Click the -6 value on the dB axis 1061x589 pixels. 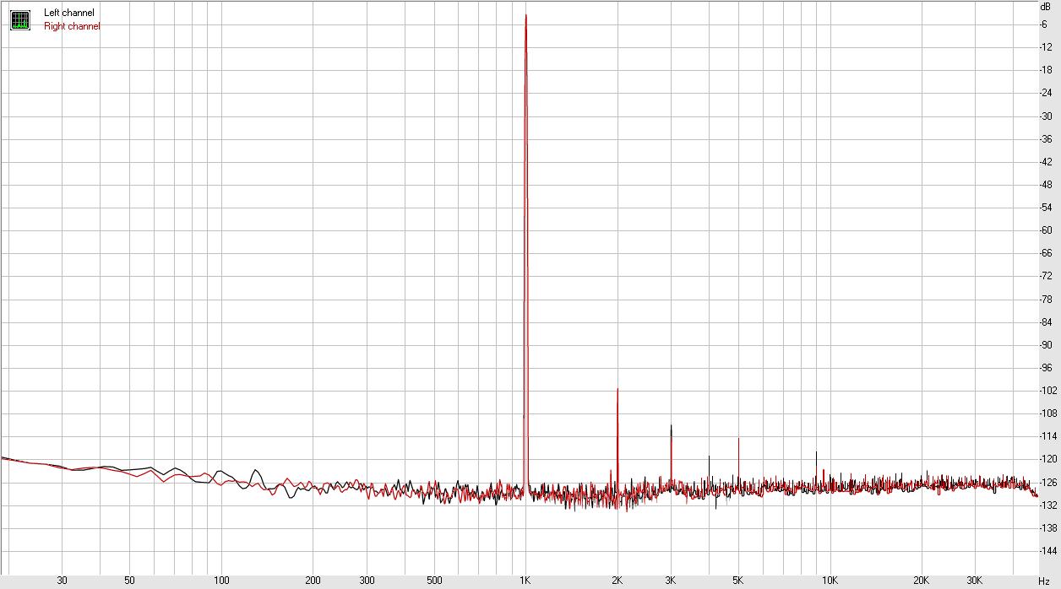click(x=1043, y=24)
